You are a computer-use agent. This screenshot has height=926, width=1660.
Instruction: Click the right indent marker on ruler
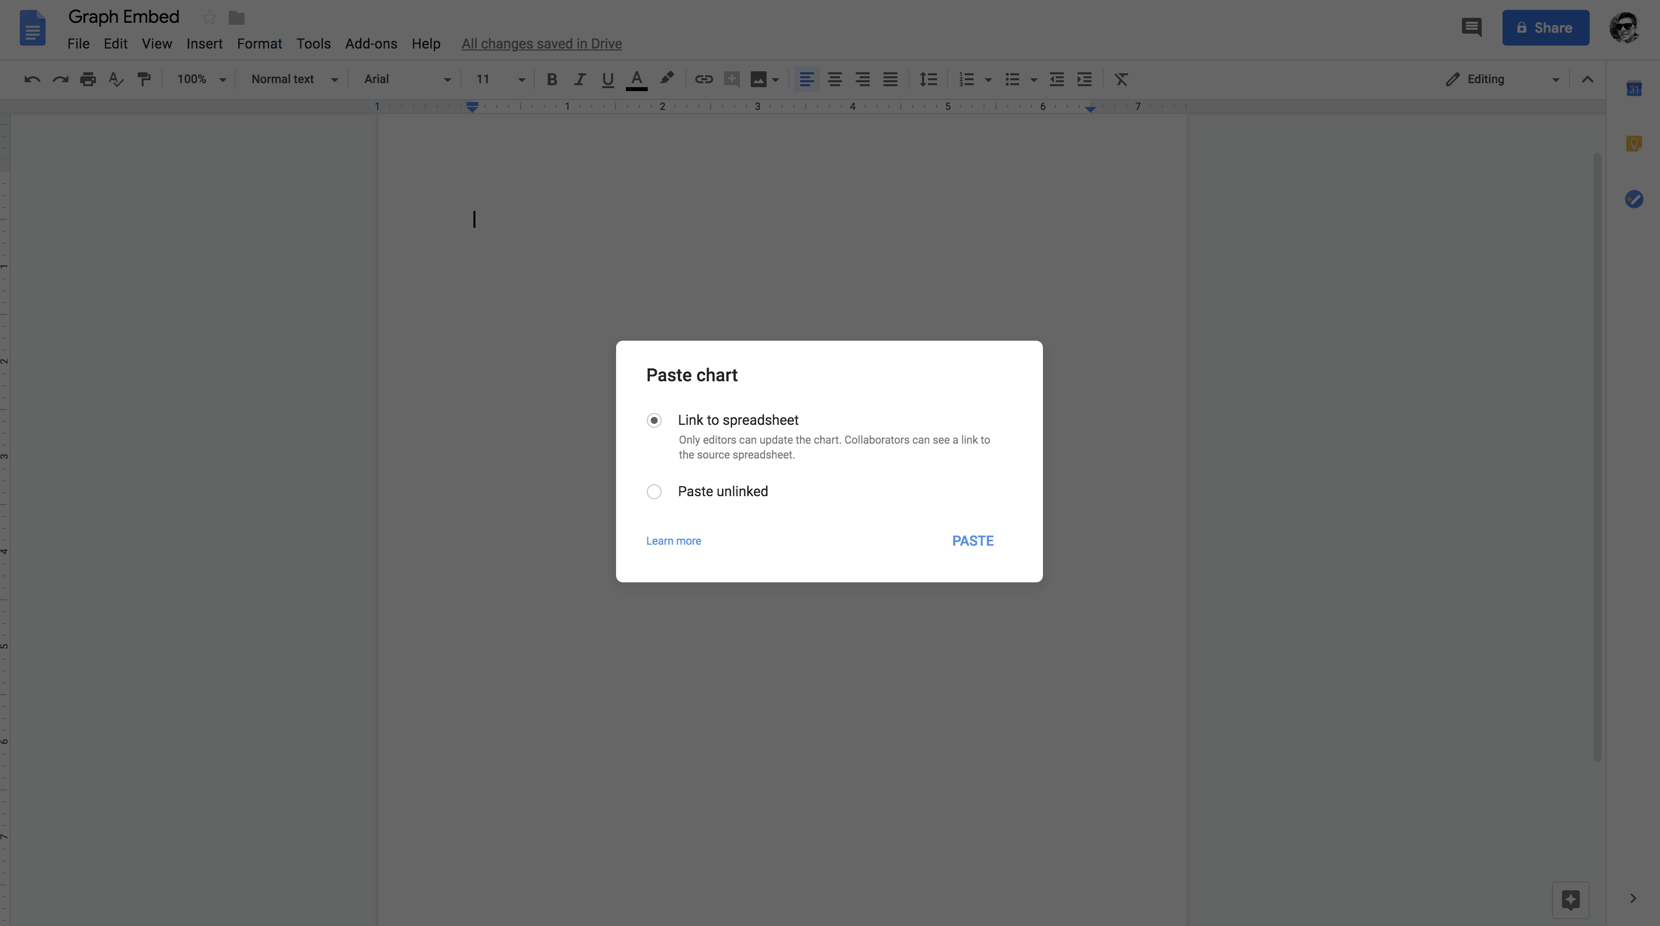click(1090, 109)
